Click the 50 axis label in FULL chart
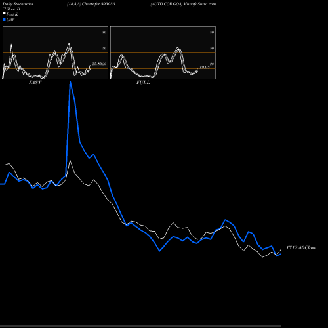This screenshot has height=328, width=328. tap(212, 48)
